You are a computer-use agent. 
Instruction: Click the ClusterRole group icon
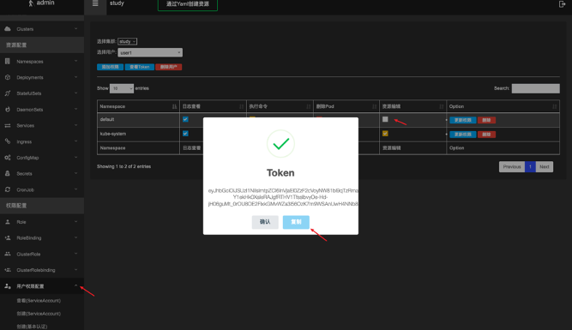(x=8, y=254)
